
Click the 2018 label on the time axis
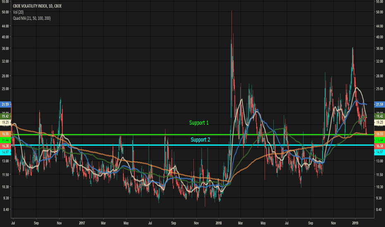(218, 223)
